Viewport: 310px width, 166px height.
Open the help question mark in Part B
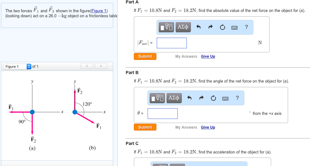tap(237, 98)
